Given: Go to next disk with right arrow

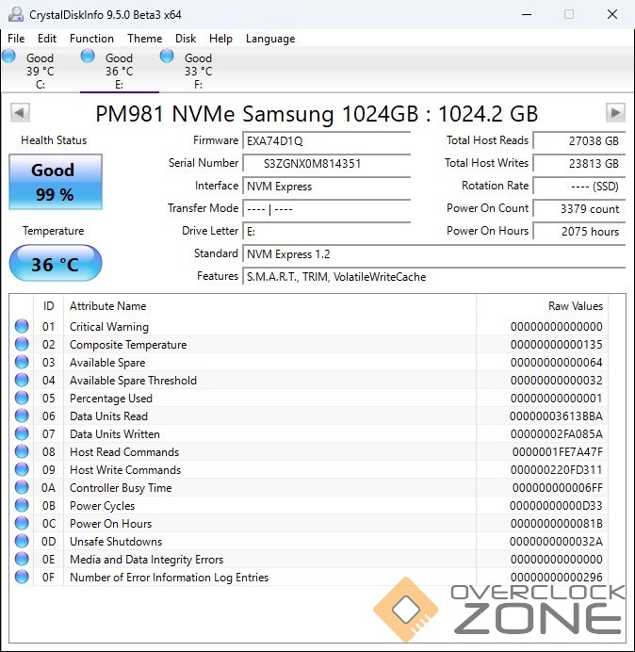Looking at the screenshot, I should click(615, 113).
